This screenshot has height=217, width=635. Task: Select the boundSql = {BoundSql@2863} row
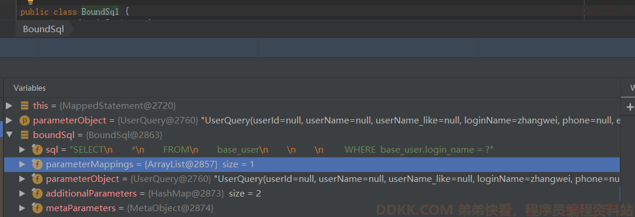click(x=312, y=135)
